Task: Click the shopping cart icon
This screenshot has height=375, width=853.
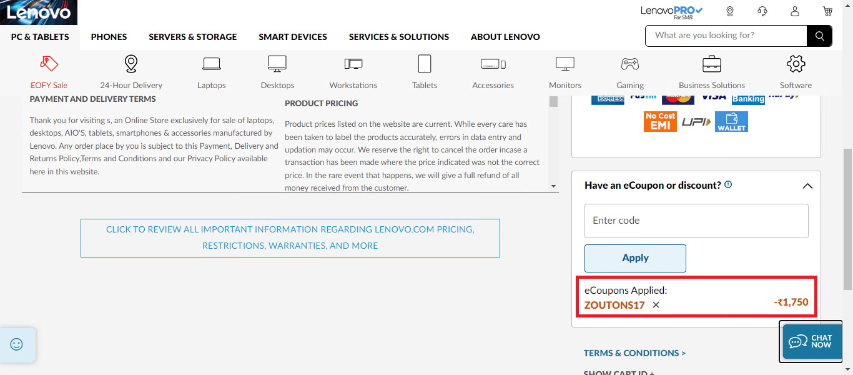Action: click(x=827, y=11)
